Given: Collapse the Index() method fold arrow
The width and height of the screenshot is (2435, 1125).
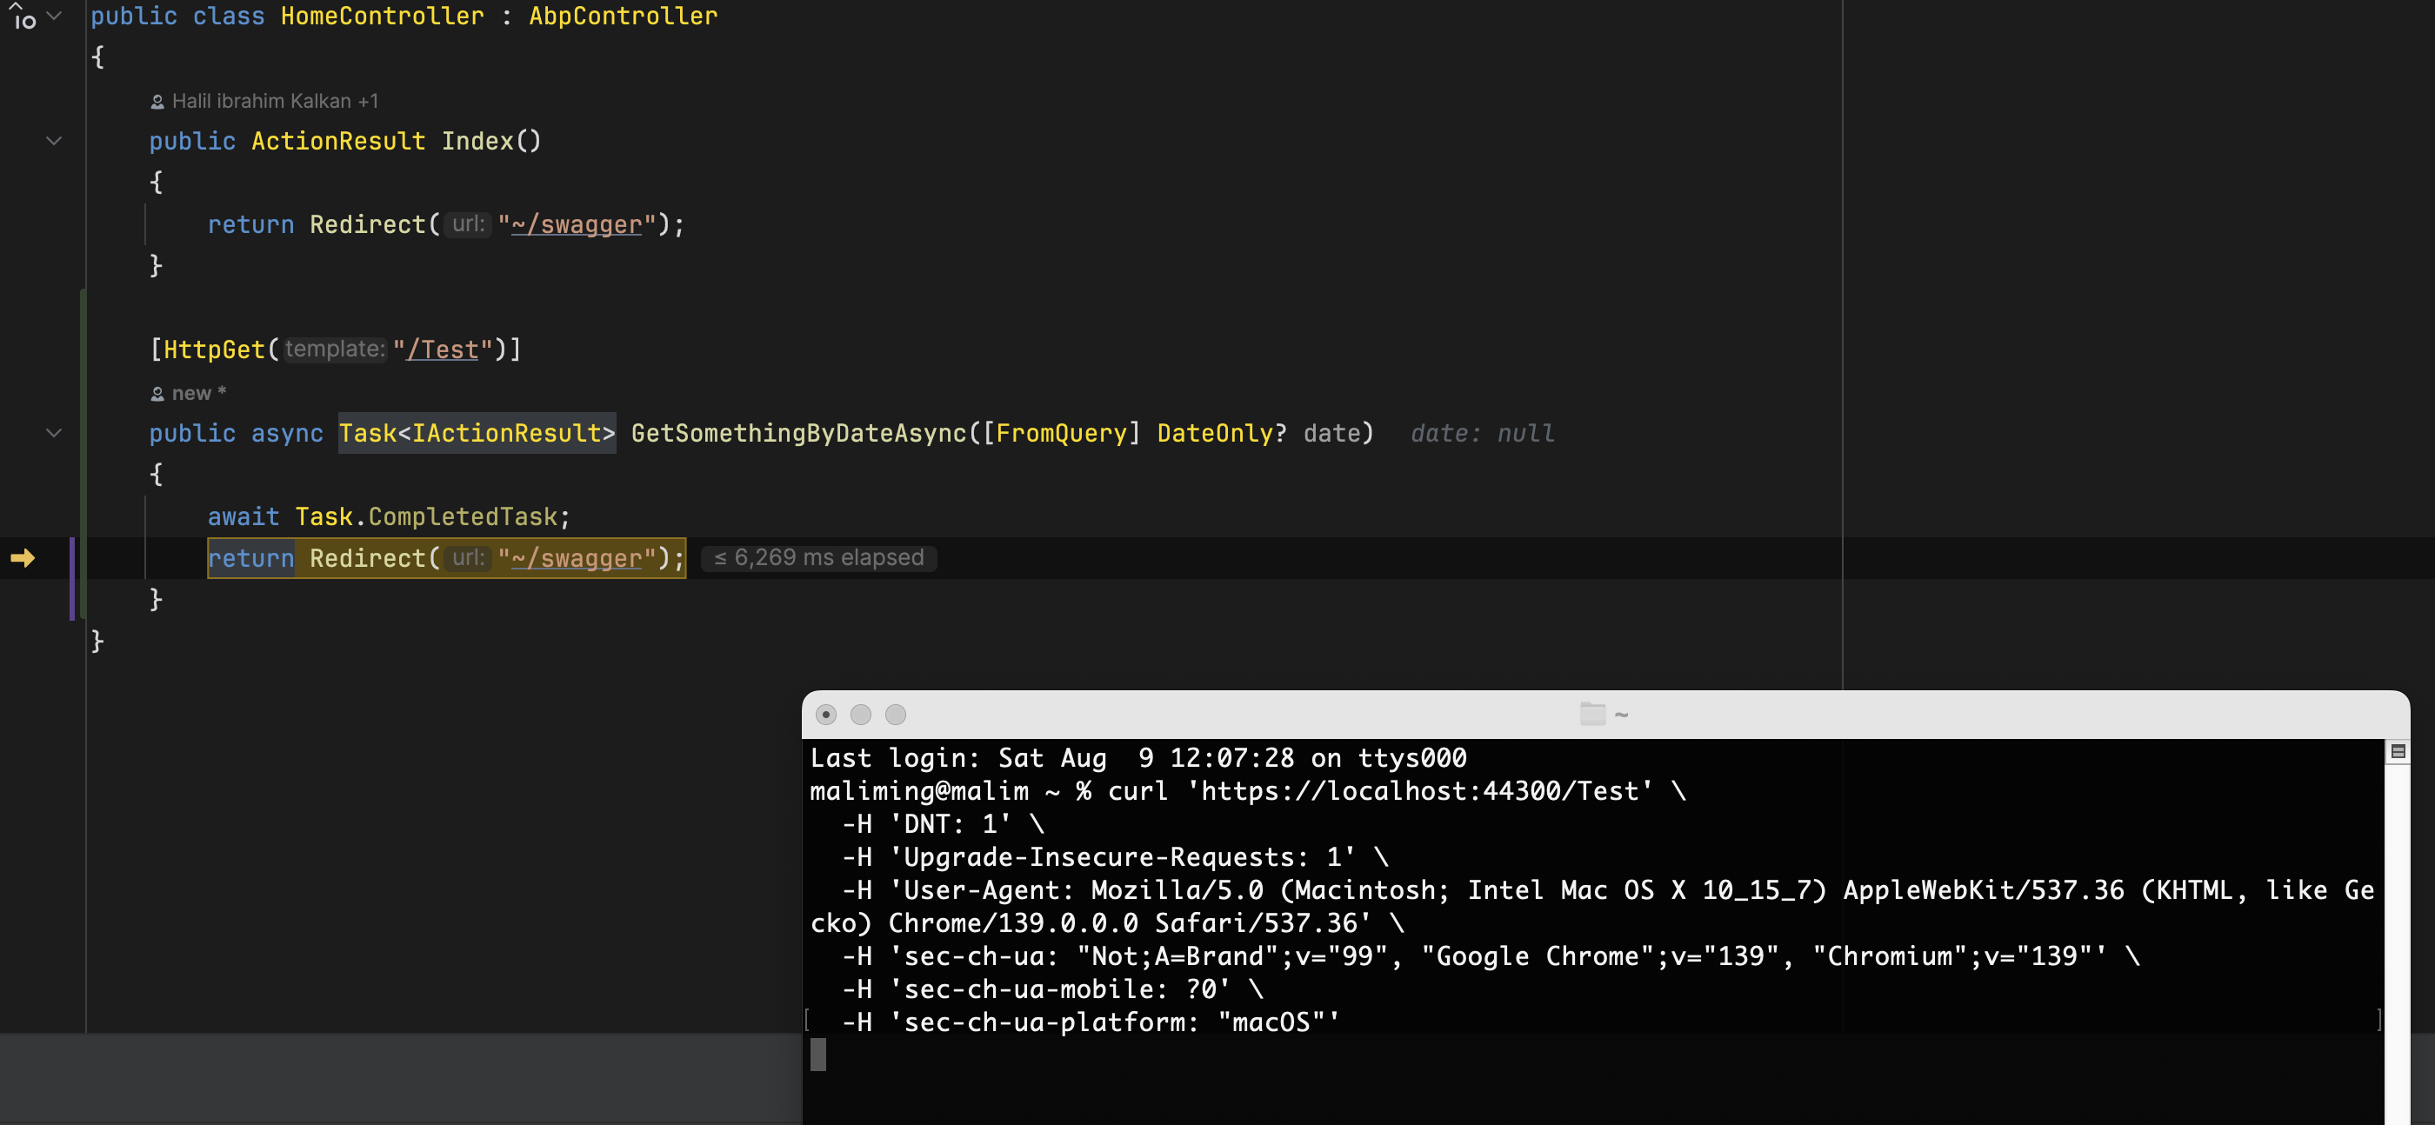Looking at the screenshot, I should click(x=54, y=141).
